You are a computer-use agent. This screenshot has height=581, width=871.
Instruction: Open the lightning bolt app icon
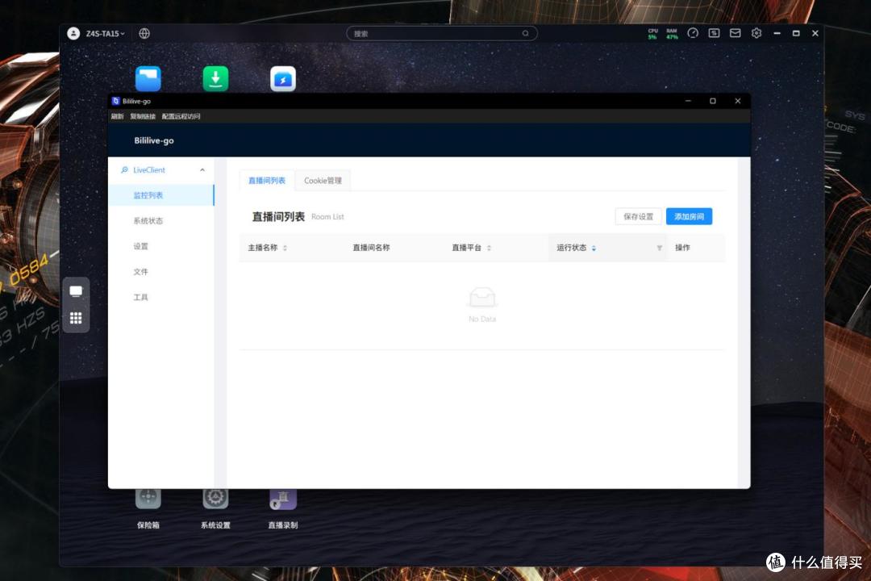coord(283,78)
